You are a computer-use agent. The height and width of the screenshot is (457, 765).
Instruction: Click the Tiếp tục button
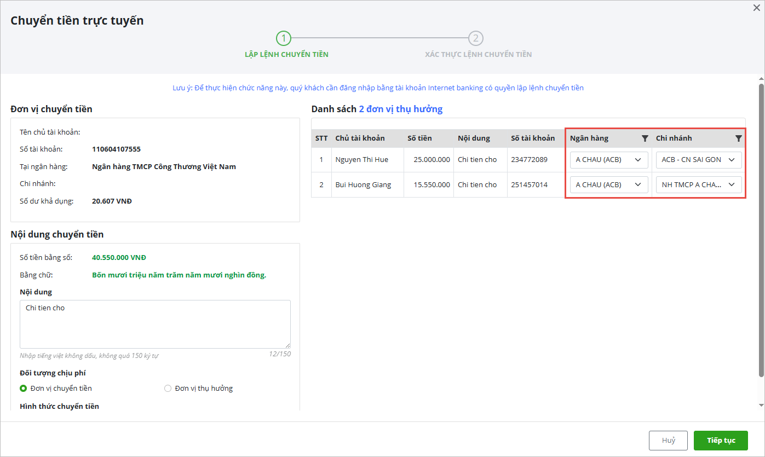[720, 441]
